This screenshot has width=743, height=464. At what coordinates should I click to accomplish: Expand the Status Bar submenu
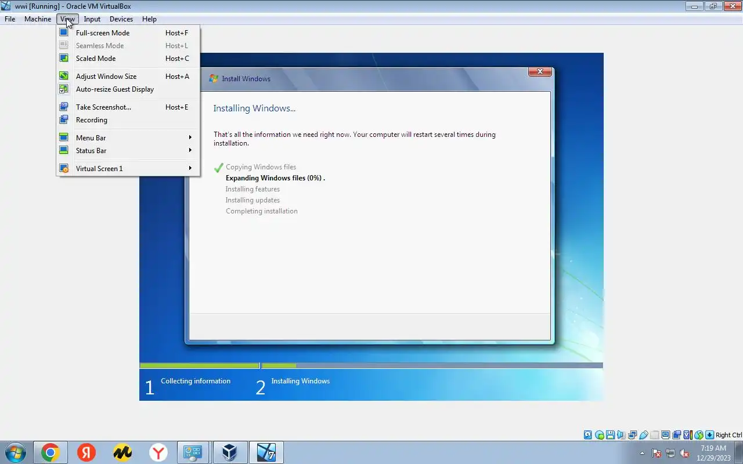pos(128,151)
